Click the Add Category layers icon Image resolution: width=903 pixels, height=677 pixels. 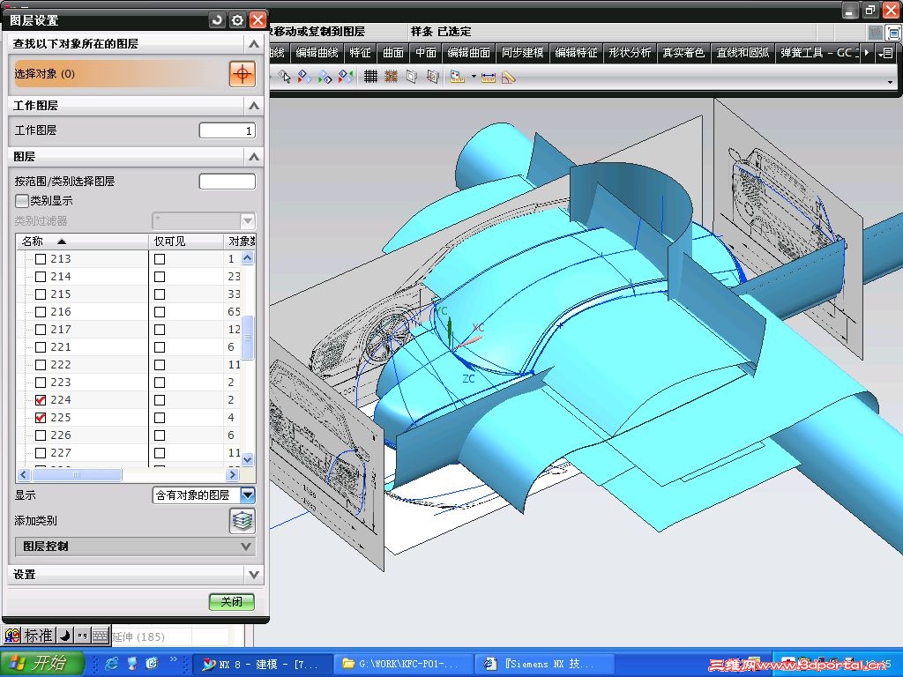pyautogui.click(x=242, y=521)
